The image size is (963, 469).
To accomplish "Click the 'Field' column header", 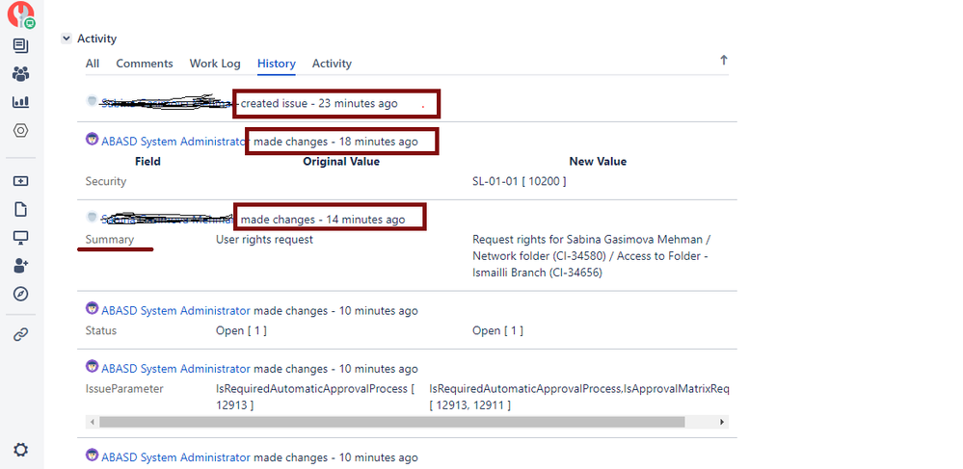I will [147, 162].
